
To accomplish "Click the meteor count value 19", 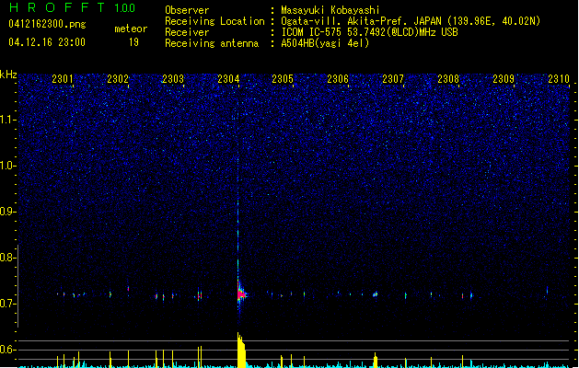I will [133, 42].
